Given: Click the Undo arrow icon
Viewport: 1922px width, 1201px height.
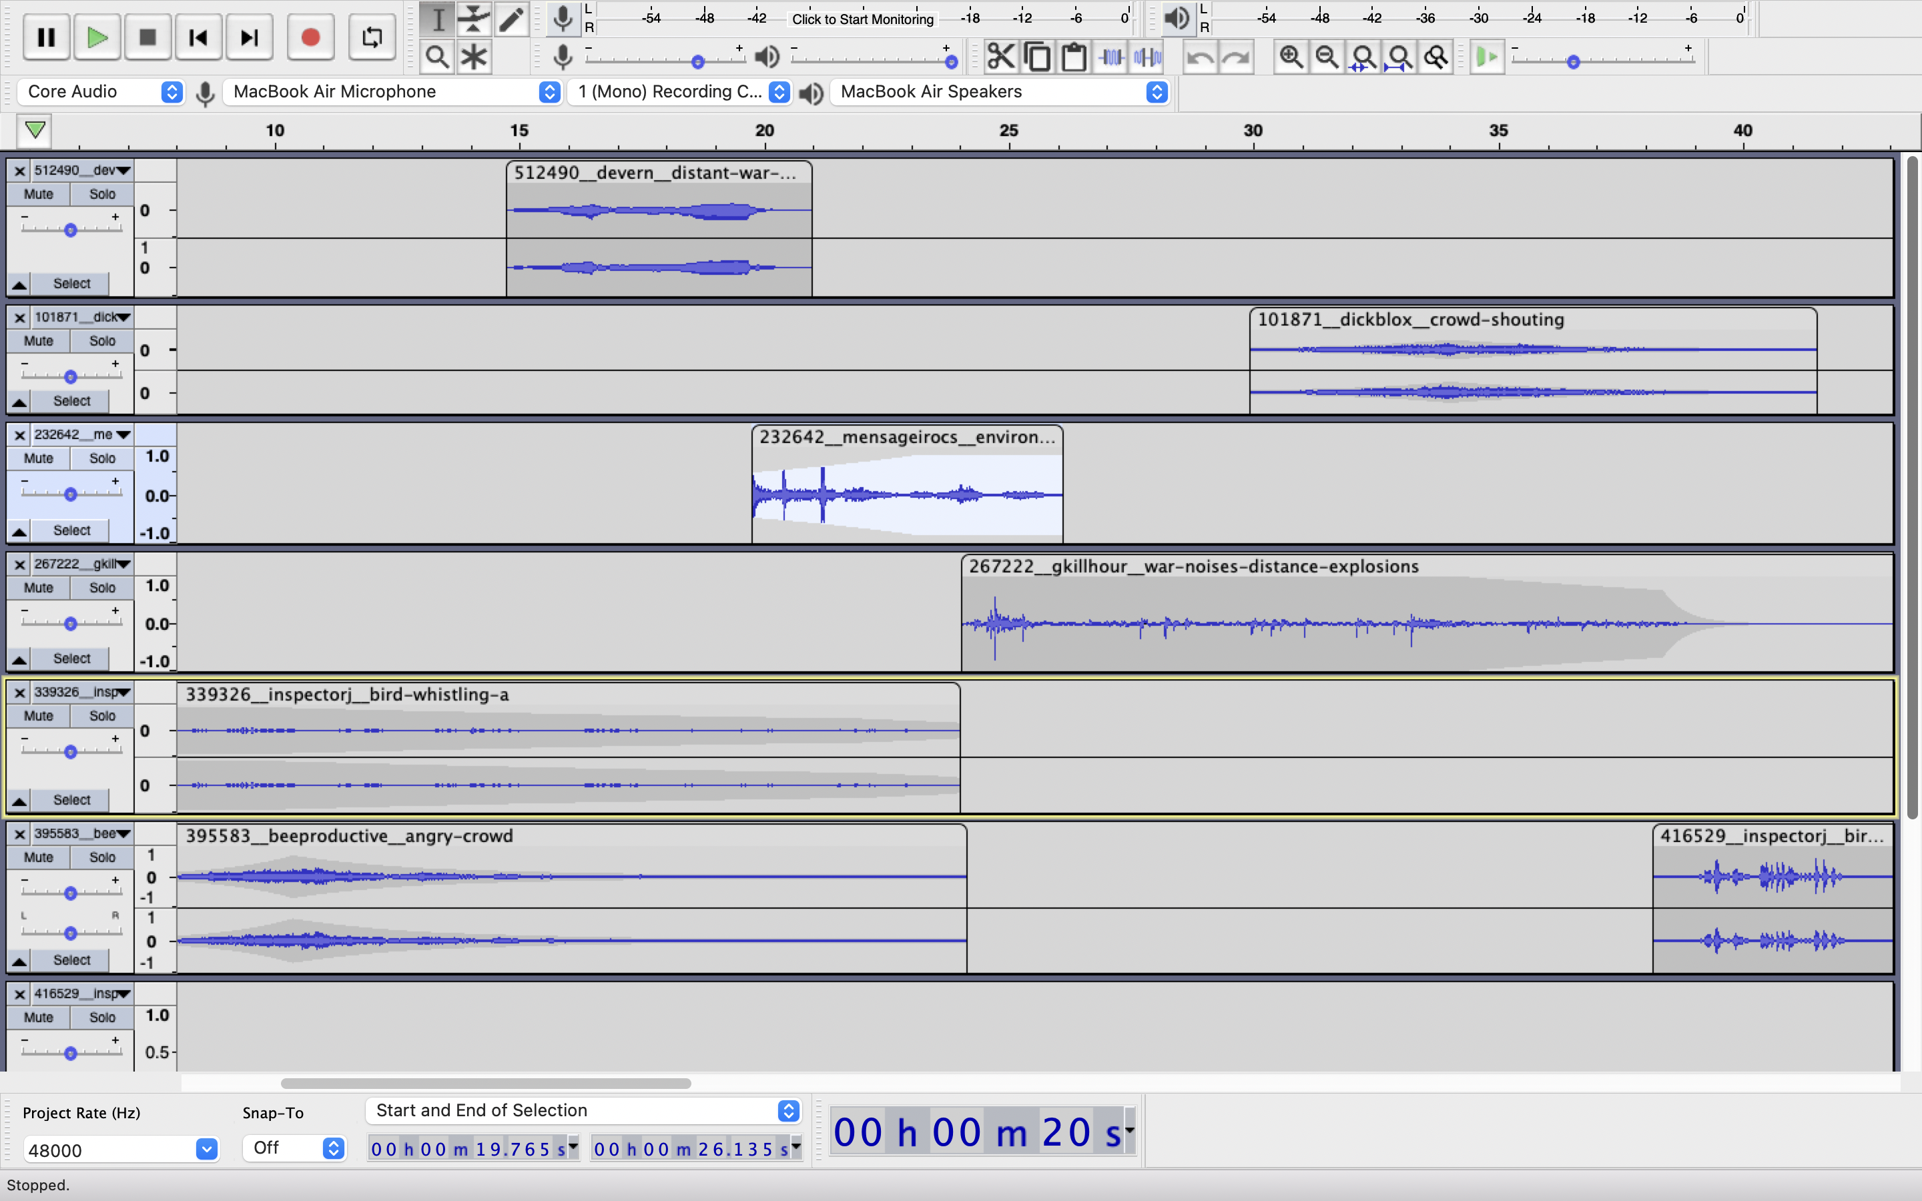Looking at the screenshot, I should (1200, 57).
